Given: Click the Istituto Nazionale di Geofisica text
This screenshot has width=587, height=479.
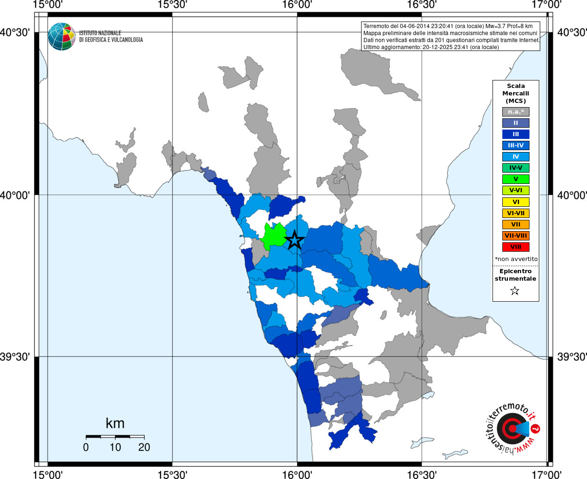Looking at the screenshot, I should pos(111,36).
